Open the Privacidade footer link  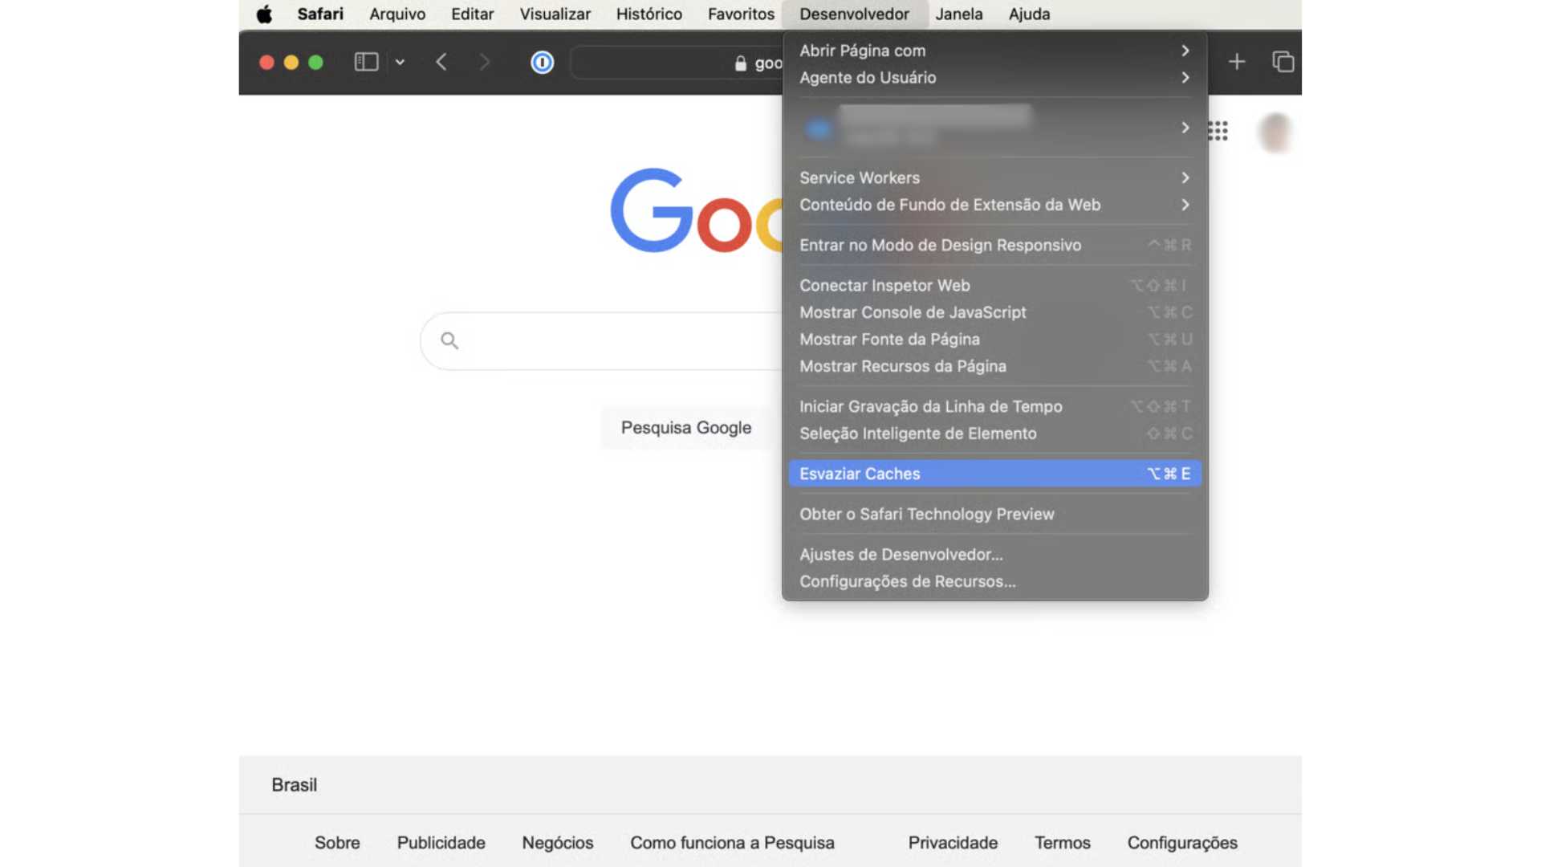[953, 843]
